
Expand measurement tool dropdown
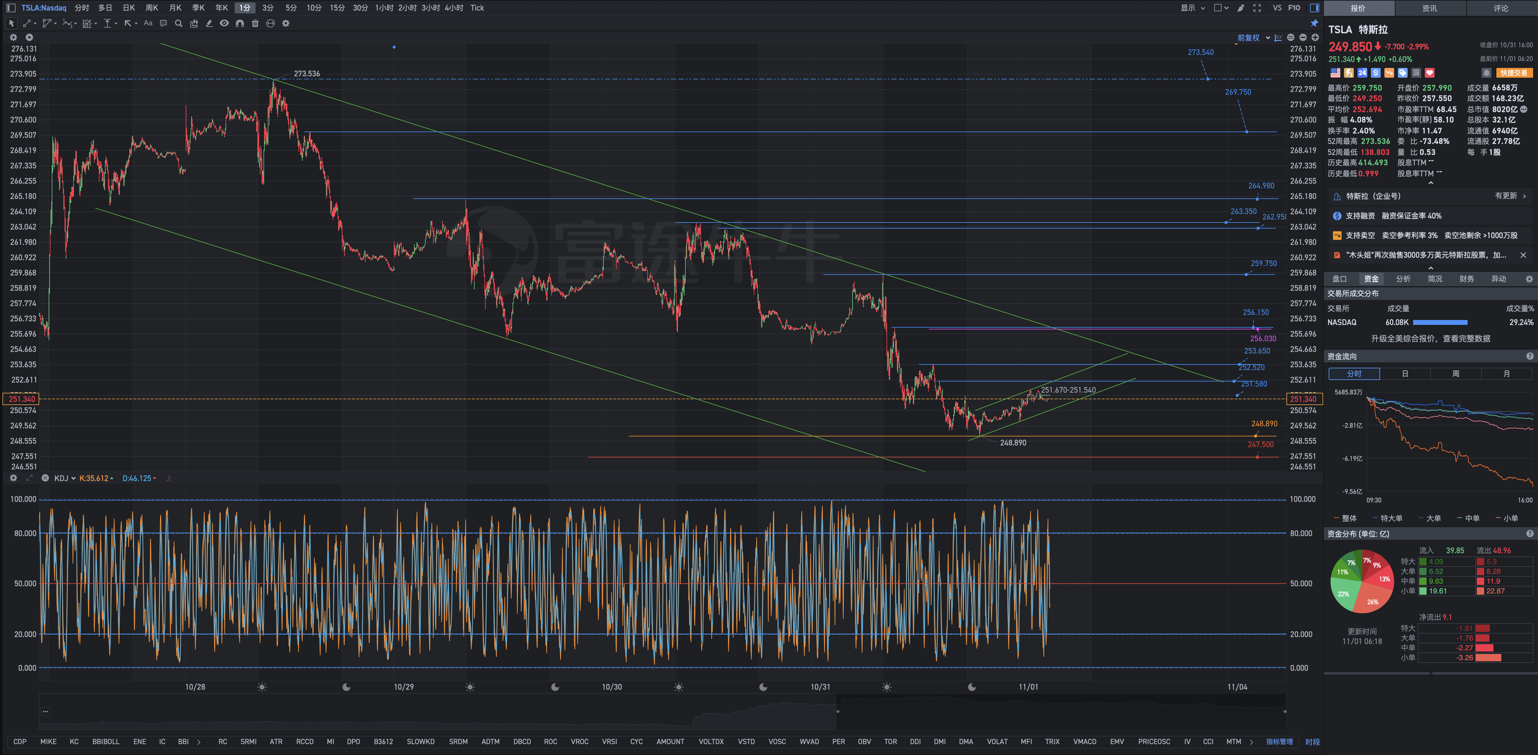click(116, 24)
